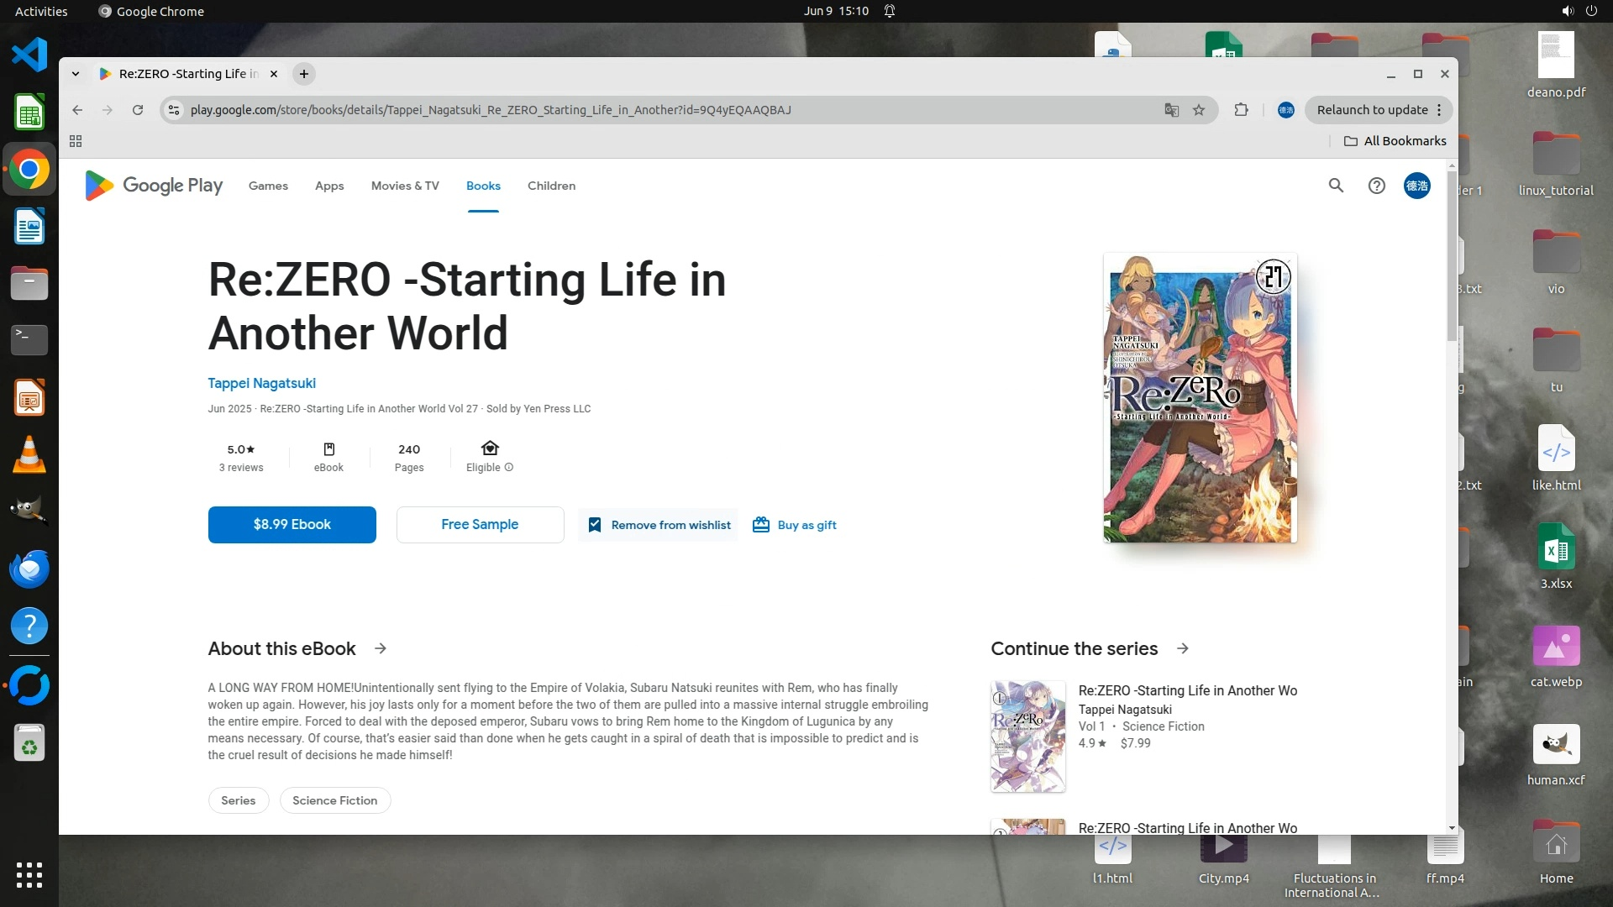Open the Thunderbird mail icon in the dock
Viewport: 1613px width, 907px height.
[x=29, y=569]
